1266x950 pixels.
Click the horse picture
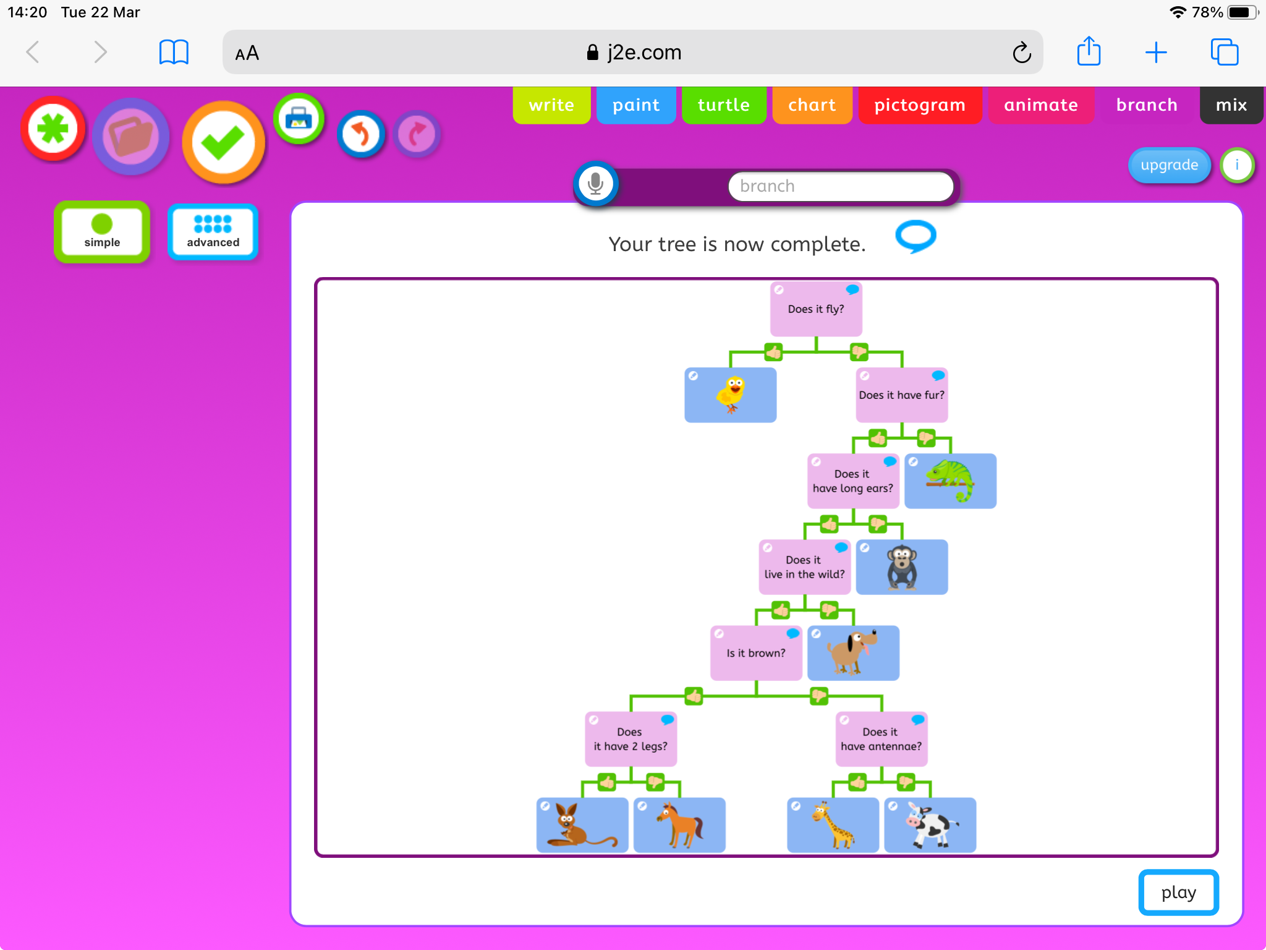(679, 825)
